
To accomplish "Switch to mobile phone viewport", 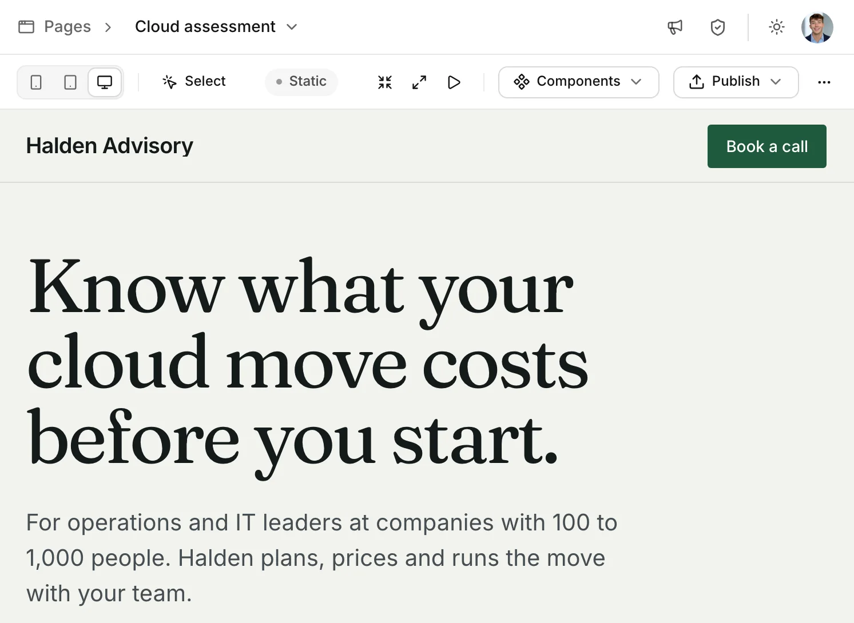I will pyautogui.click(x=36, y=82).
